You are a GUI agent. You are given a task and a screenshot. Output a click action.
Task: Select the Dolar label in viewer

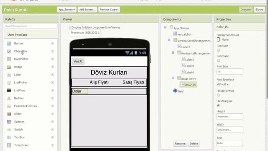pos(80,91)
